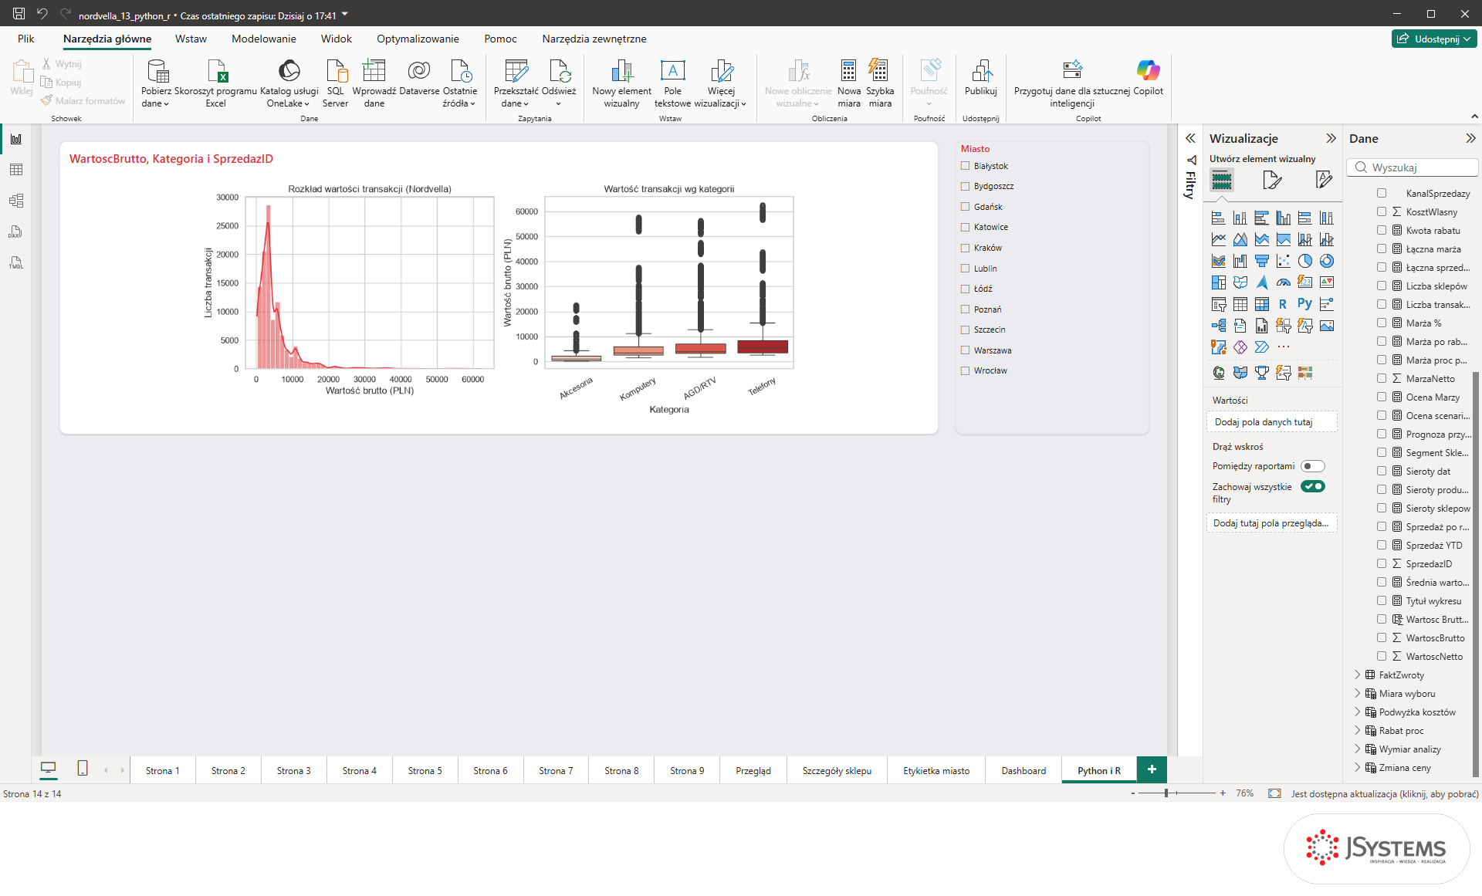Click the Save icon in title bar
The image size is (1482, 896).
[19, 13]
